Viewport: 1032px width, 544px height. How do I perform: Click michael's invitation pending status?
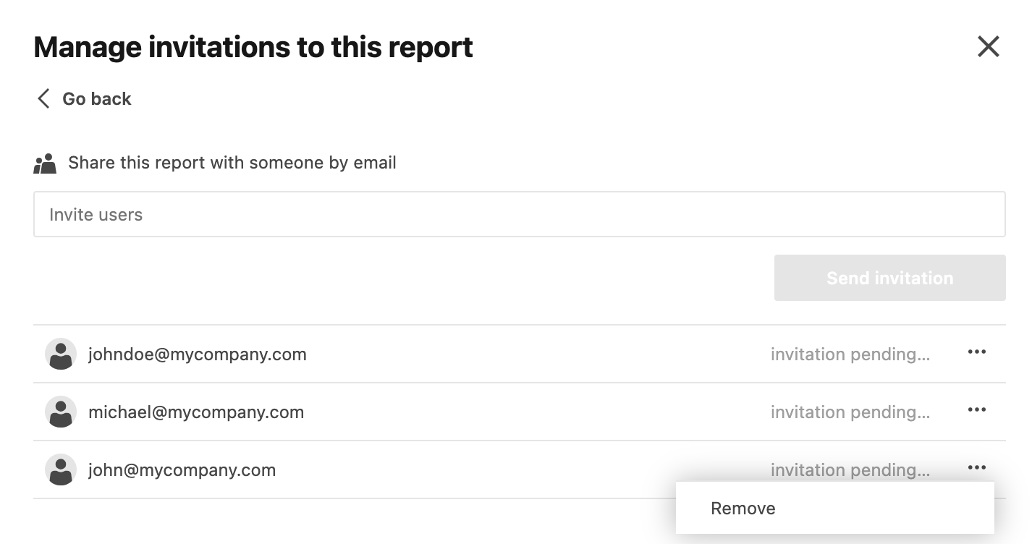pos(850,412)
